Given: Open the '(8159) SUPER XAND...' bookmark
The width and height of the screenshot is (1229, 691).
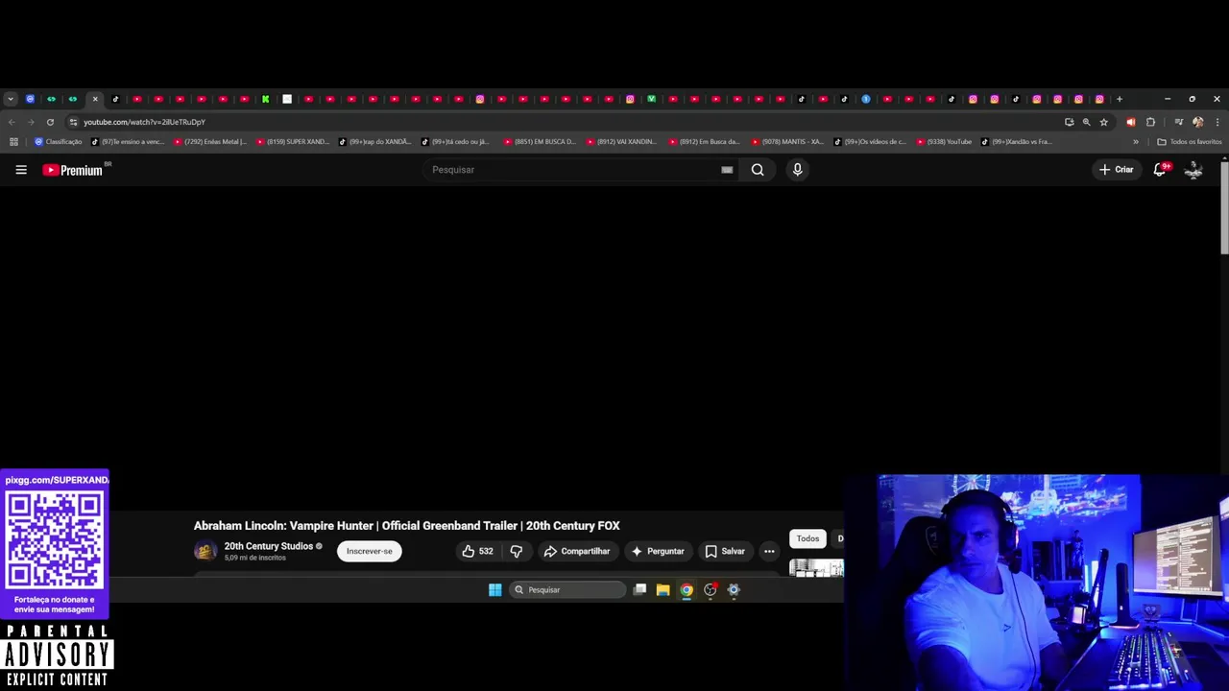Looking at the screenshot, I should 293,142.
